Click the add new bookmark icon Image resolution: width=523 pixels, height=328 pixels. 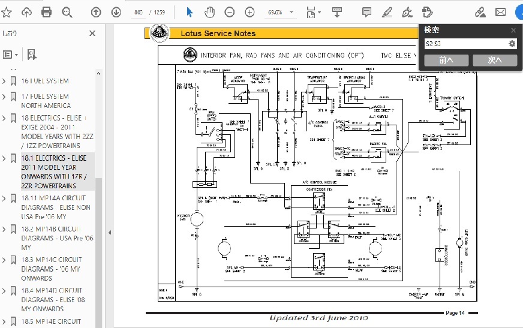(x=32, y=55)
